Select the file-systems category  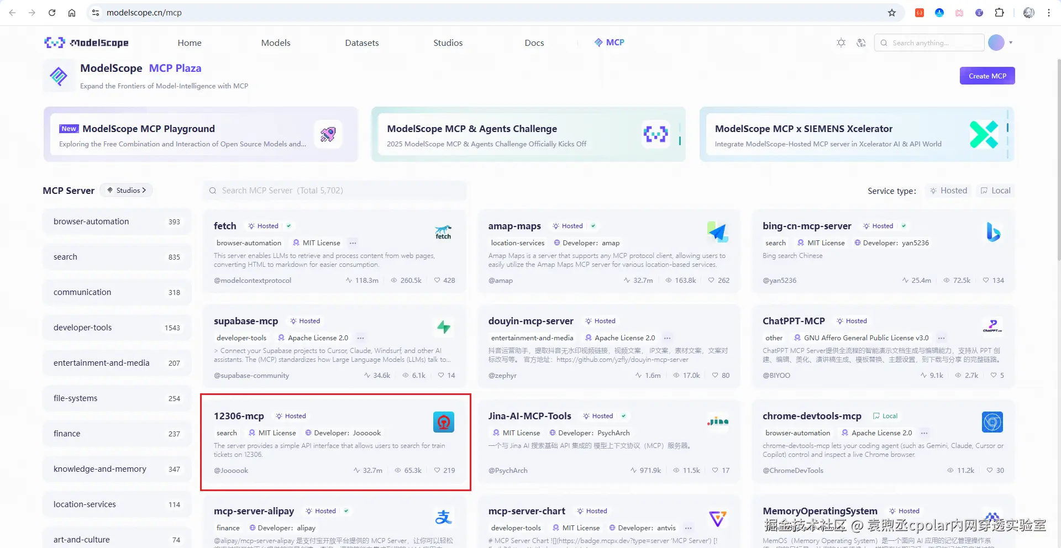coord(117,398)
